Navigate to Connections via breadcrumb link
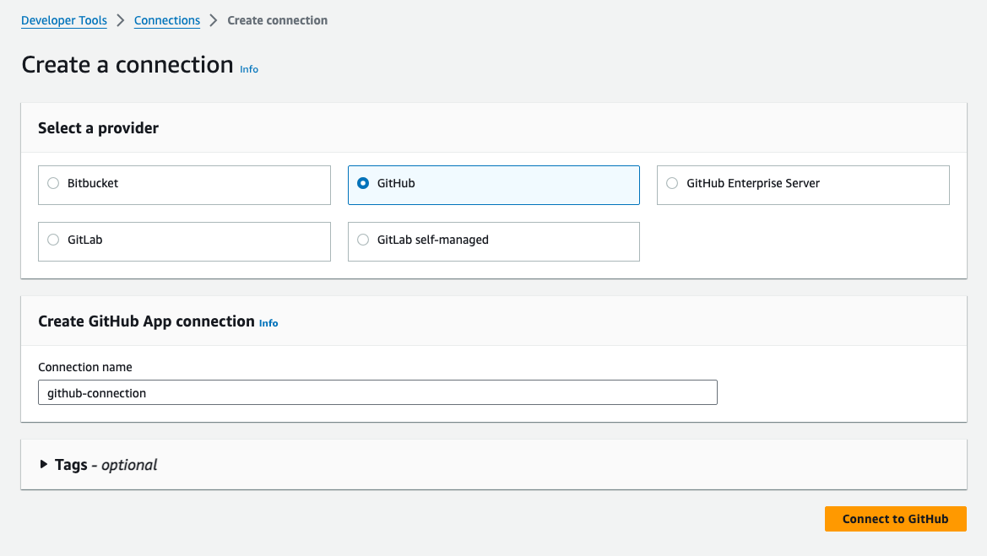987x556 pixels. point(166,20)
